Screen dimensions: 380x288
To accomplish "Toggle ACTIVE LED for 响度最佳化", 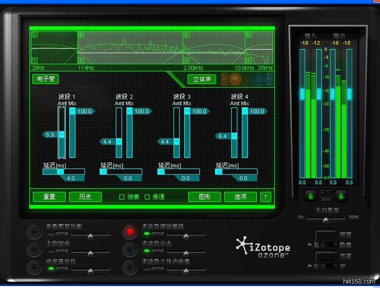I will tap(51, 268).
